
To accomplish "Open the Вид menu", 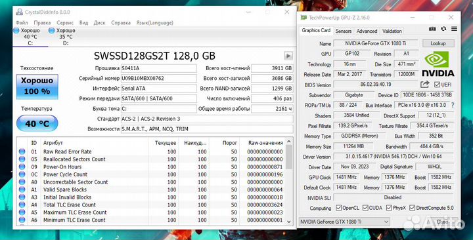I will [83, 23].
